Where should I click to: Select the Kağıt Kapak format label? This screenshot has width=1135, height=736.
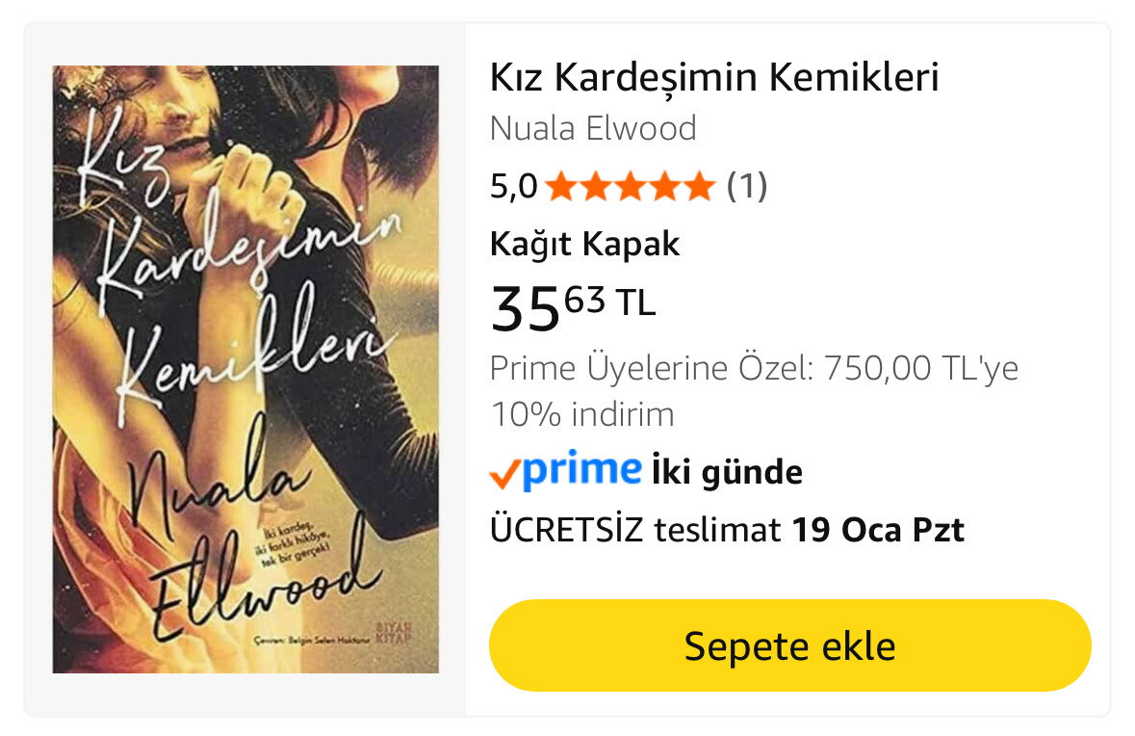point(585,244)
